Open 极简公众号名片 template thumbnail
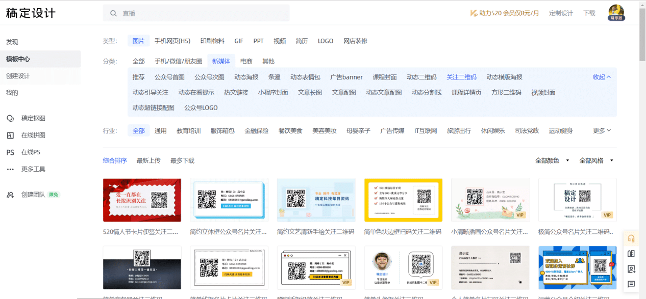646x299 pixels. (578, 200)
